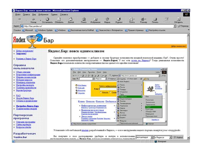The width and height of the screenshot is (202, 152).
Task: Go to the Домой (Home) icon
Action: coord(71,19)
